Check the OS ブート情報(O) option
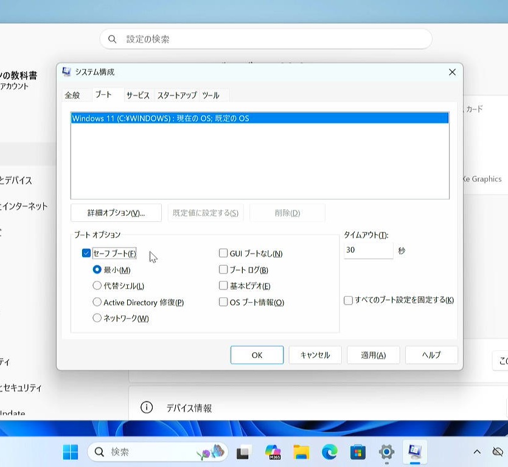Screen dimensions: 508x467 [223, 302]
